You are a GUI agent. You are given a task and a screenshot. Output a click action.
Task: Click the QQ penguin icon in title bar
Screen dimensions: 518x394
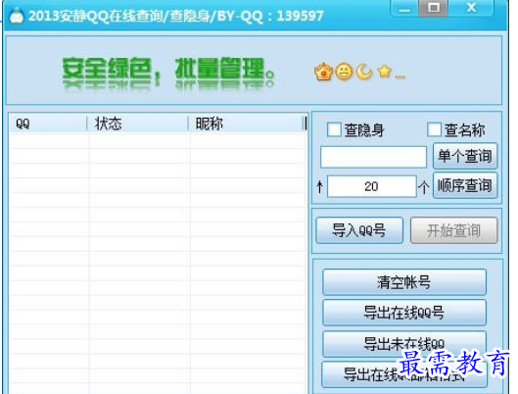(16, 16)
